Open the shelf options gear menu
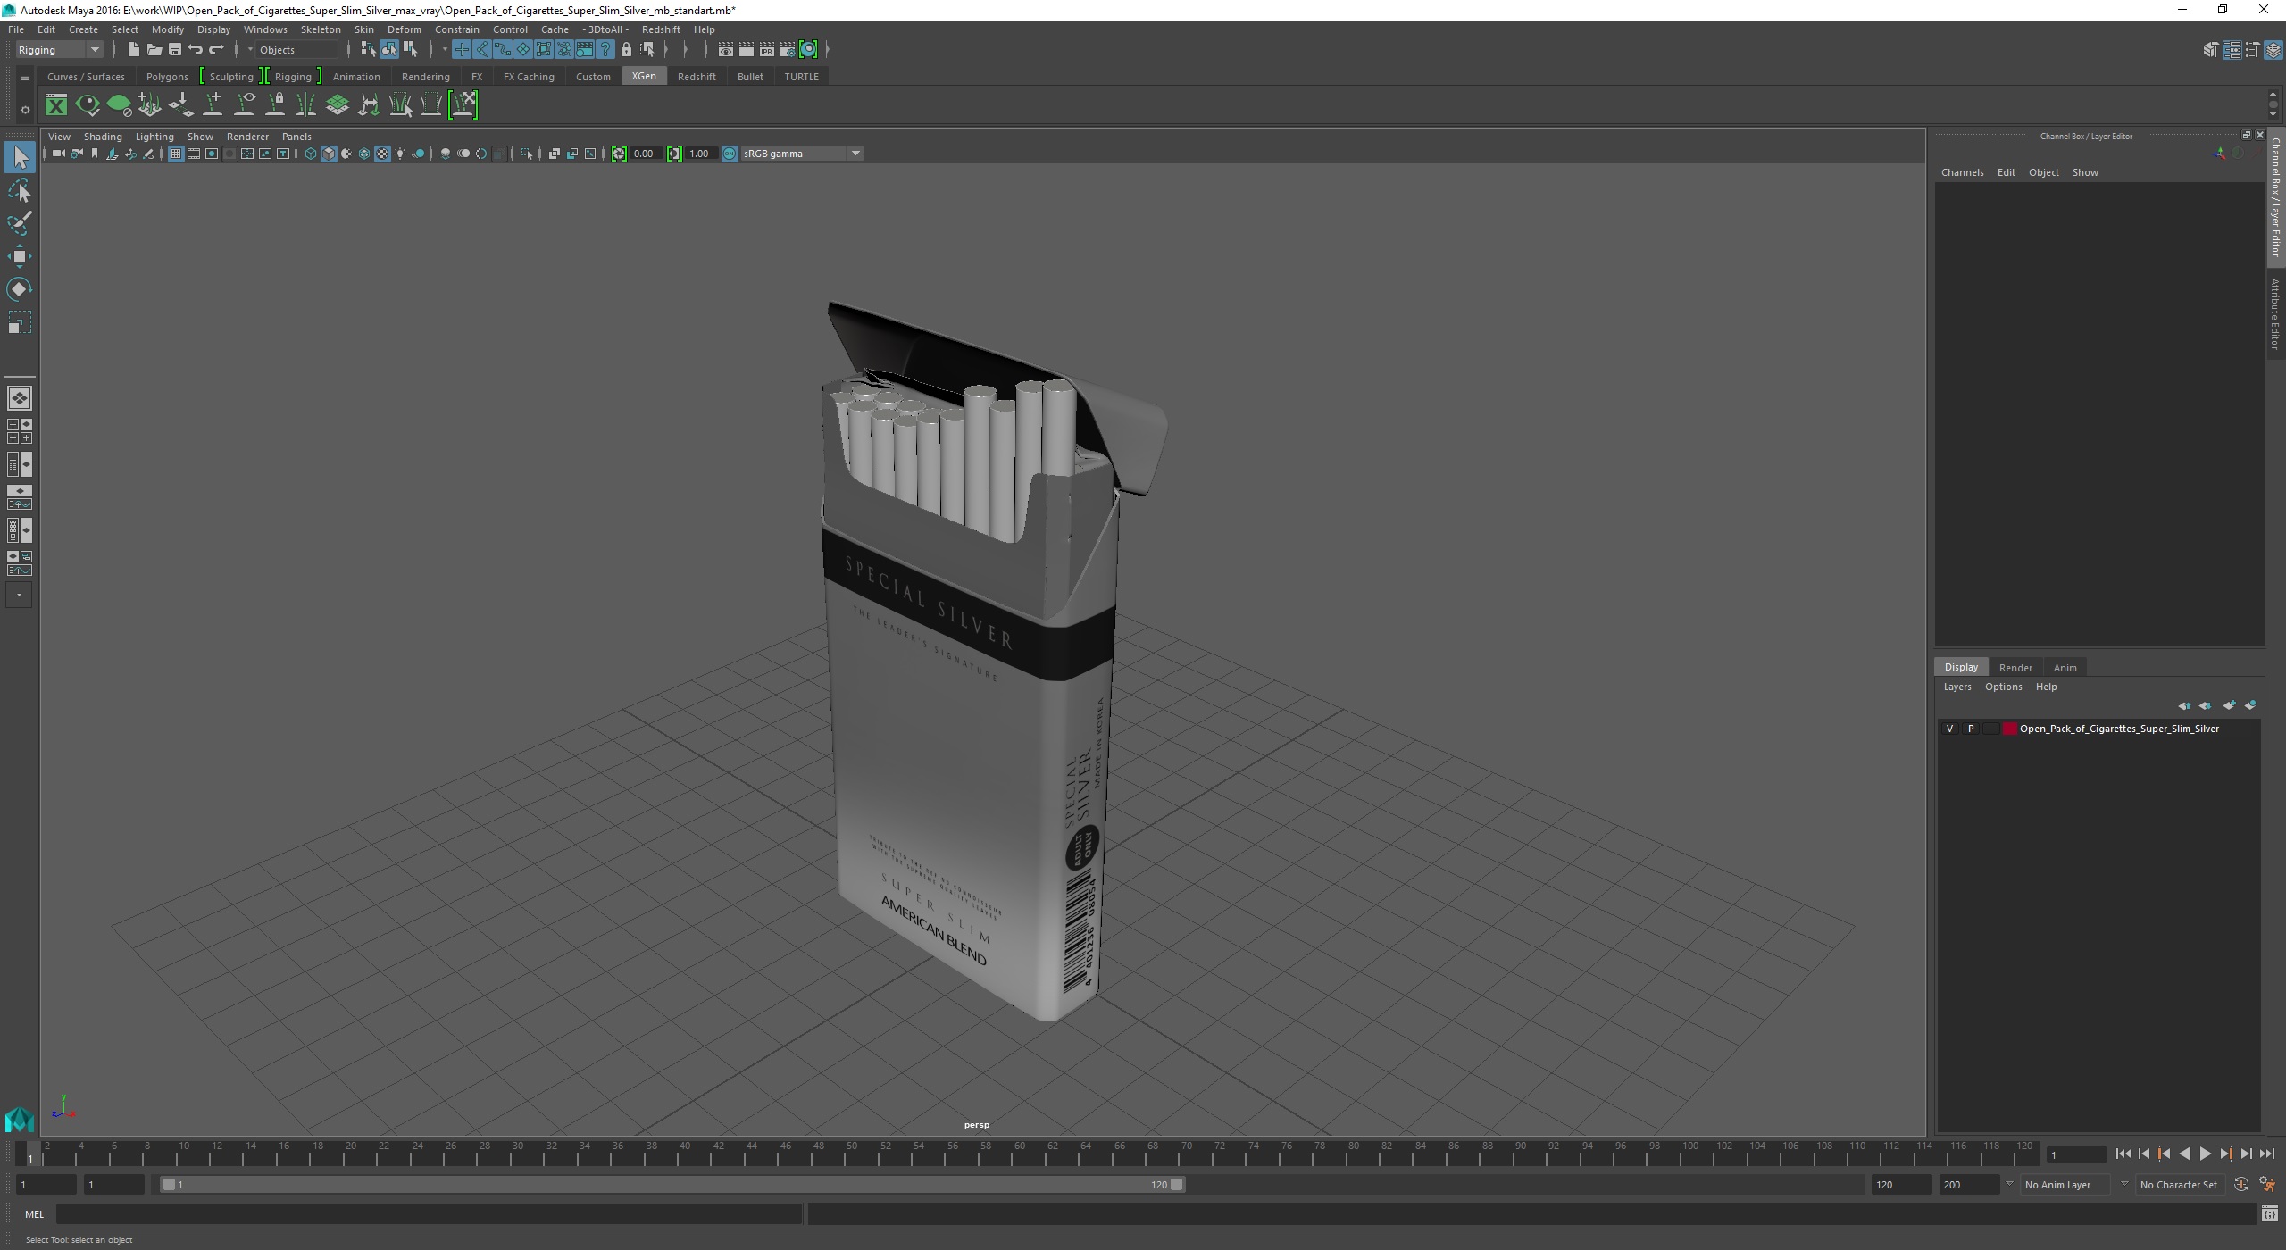Screen dimensions: 2286x1250 coord(25,110)
